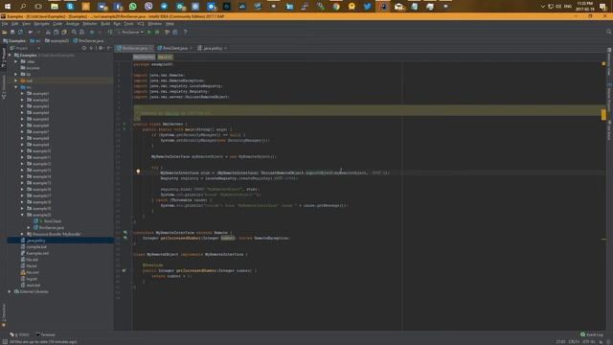Open the Refactor menu
Image resolution: width=613 pixels, height=345 pixels.
[x=89, y=24]
